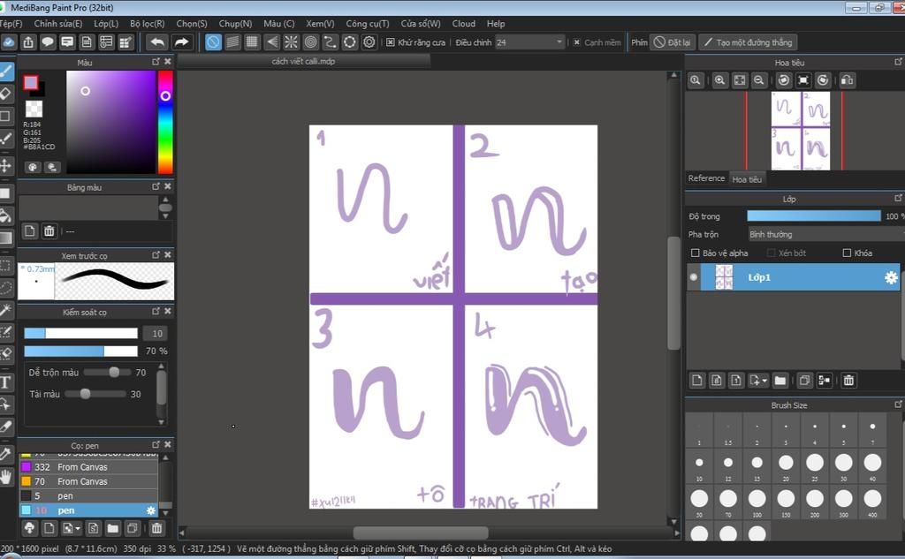Enable grid snap guide
The height and width of the screenshot is (559, 905).
click(x=252, y=42)
